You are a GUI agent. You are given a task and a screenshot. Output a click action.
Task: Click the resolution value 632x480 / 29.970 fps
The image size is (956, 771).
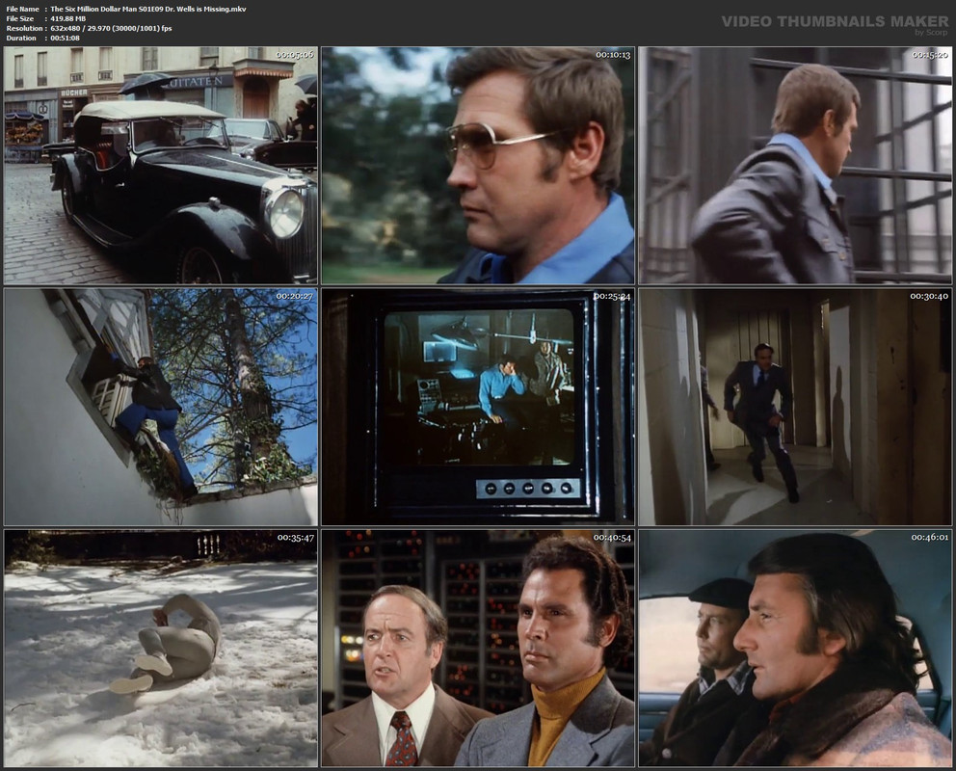click(111, 28)
